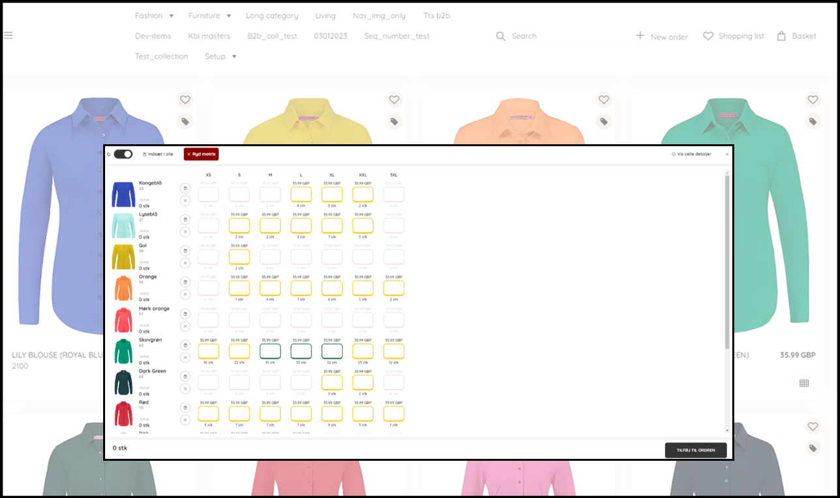
Task: Click the paste icon in the Kongeblå row
Action: click(x=185, y=188)
